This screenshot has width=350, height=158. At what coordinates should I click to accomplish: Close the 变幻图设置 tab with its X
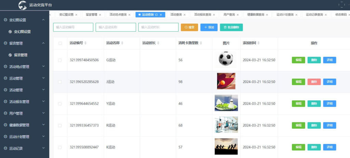pos(76,15)
